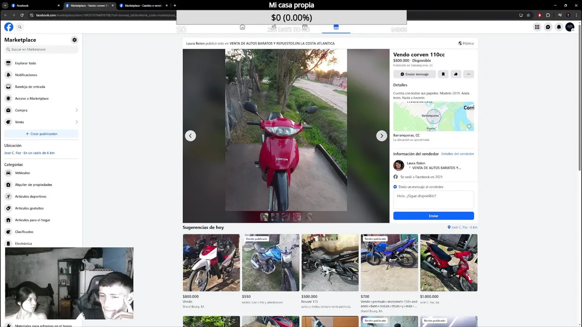
Task: Open the browser tab search dropdown
Action: pos(4,5)
